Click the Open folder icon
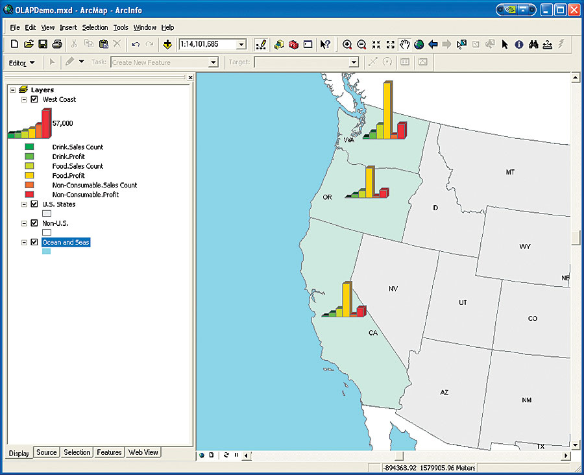584x475 pixels. [29, 44]
